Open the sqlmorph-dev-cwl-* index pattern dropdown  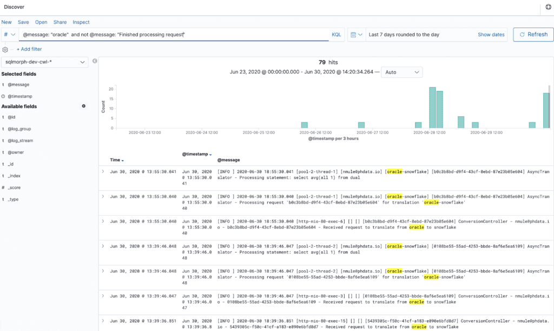pos(44,62)
